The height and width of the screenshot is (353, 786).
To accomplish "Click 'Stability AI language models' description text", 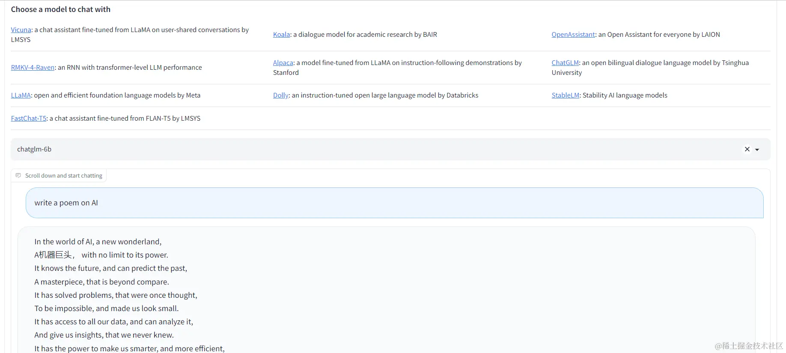I will click(625, 95).
